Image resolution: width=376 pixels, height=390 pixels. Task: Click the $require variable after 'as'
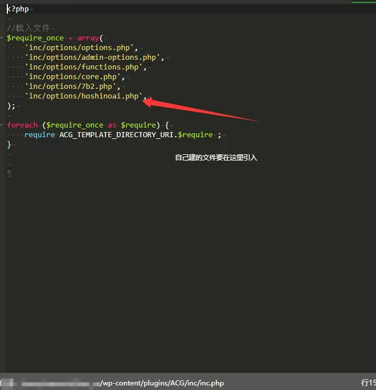click(138, 125)
